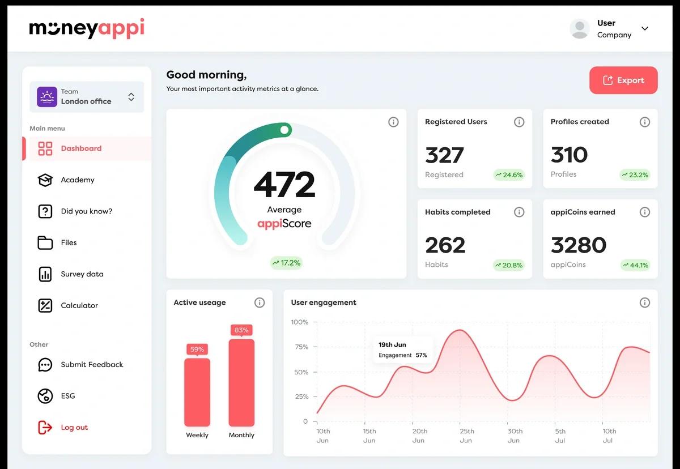The width and height of the screenshot is (680, 469).
Task: Click the Submit Feedback chat bubble icon
Action: [x=45, y=365]
